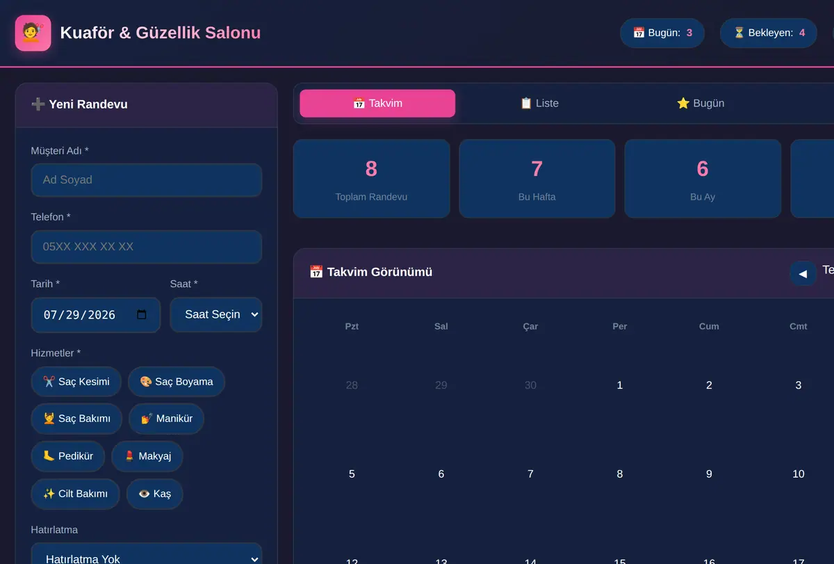
Task: Enable the Manikür service chip
Action: point(167,419)
